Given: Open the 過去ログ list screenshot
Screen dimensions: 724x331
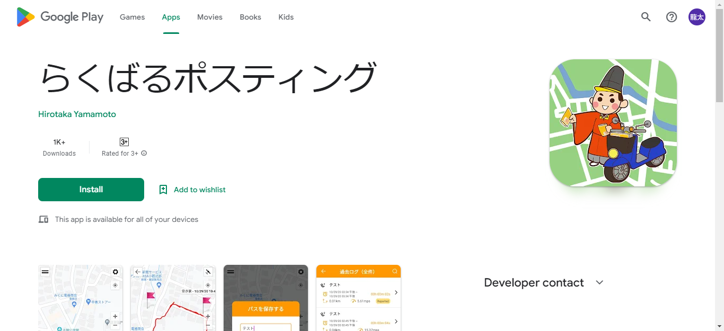Looking at the screenshot, I should coord(359,298).
